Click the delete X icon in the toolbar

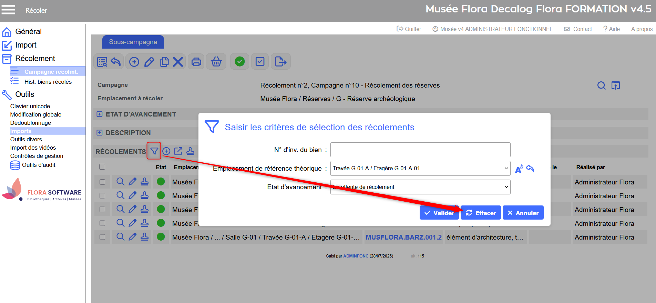click(178, 62)
